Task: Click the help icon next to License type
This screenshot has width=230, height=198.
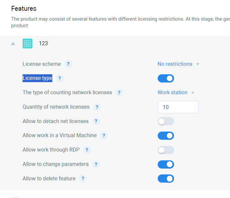Action: click(x=60, y=78)
